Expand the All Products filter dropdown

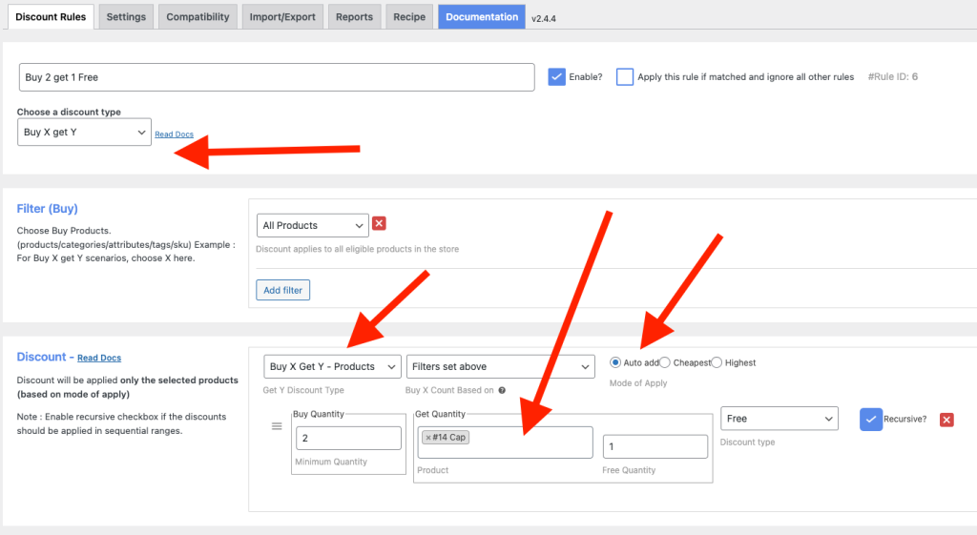312,225
